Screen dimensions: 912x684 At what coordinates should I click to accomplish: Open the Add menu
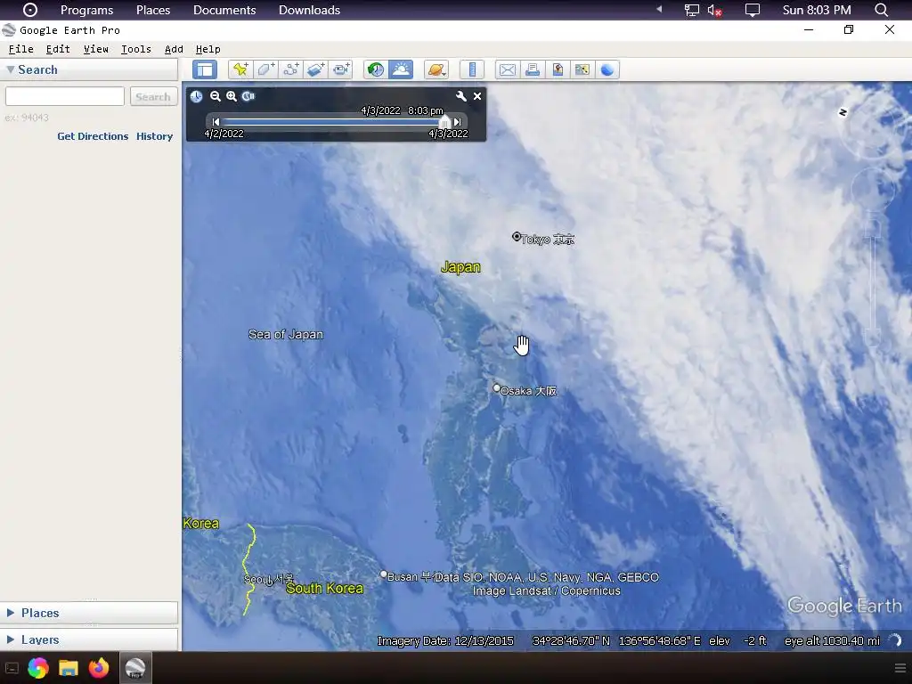click(x=174, y=49)
